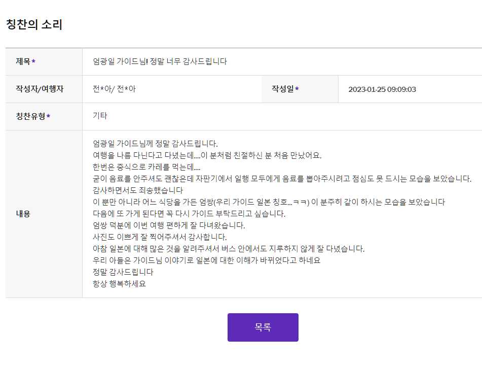Click the 내용 label
Screen dimensions: 482x365
23,214
